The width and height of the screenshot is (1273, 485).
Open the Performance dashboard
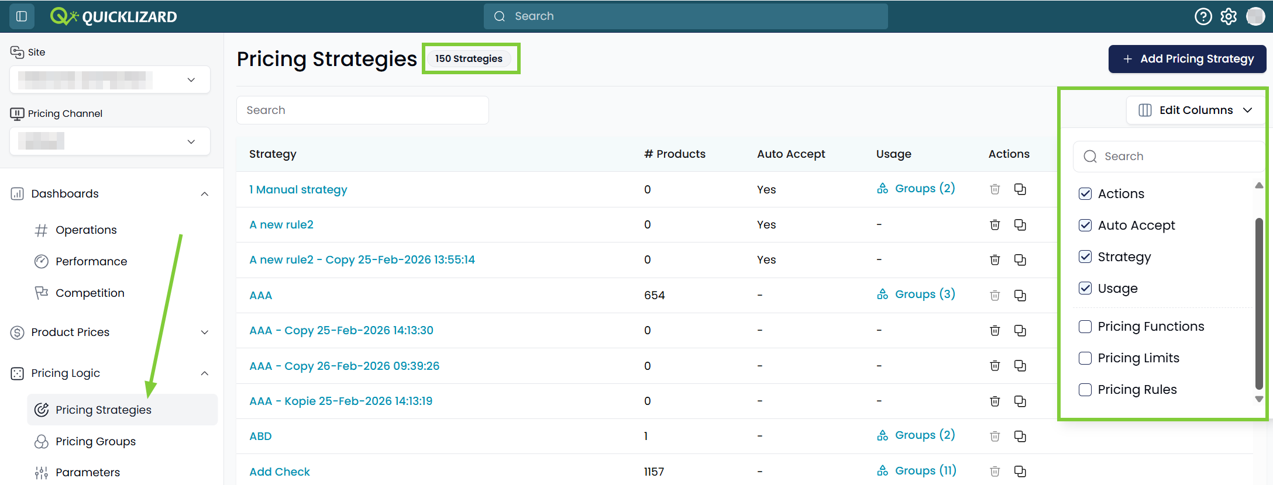(x=91, y=262)
